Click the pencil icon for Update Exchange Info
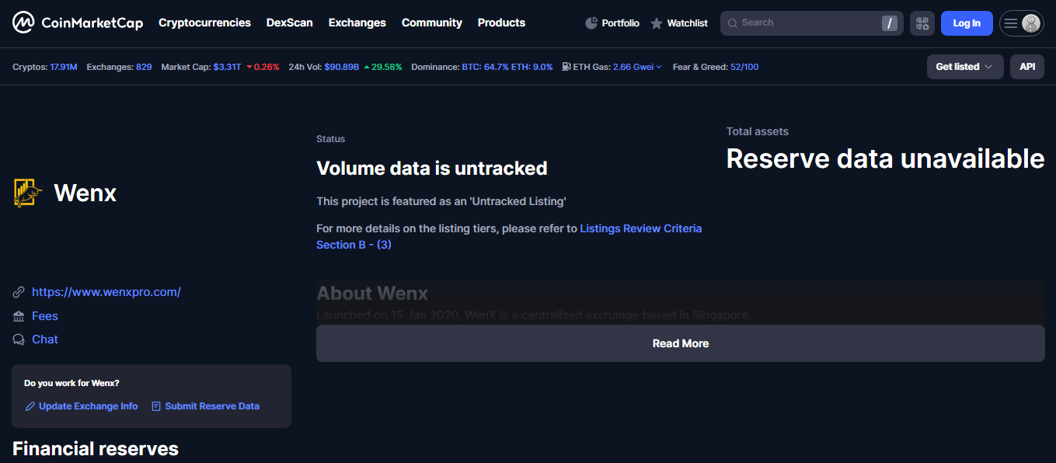This screenshot has height=463, width=1056. 30,406
